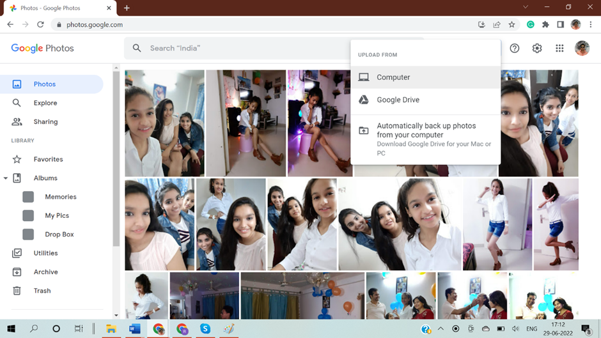This screenshot has width=601, height=338.
Task: Click the install app icon in address bar
Action: tap(482, 24)
